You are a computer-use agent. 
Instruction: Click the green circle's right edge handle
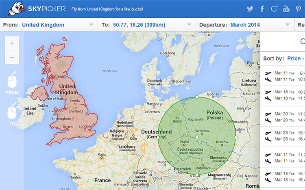coord(236,138)
